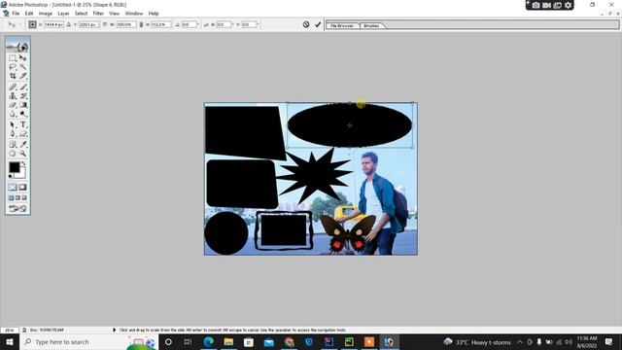622x350 pixels.
Task: Switch to the File Browser tab
Action: pos(342,26)
